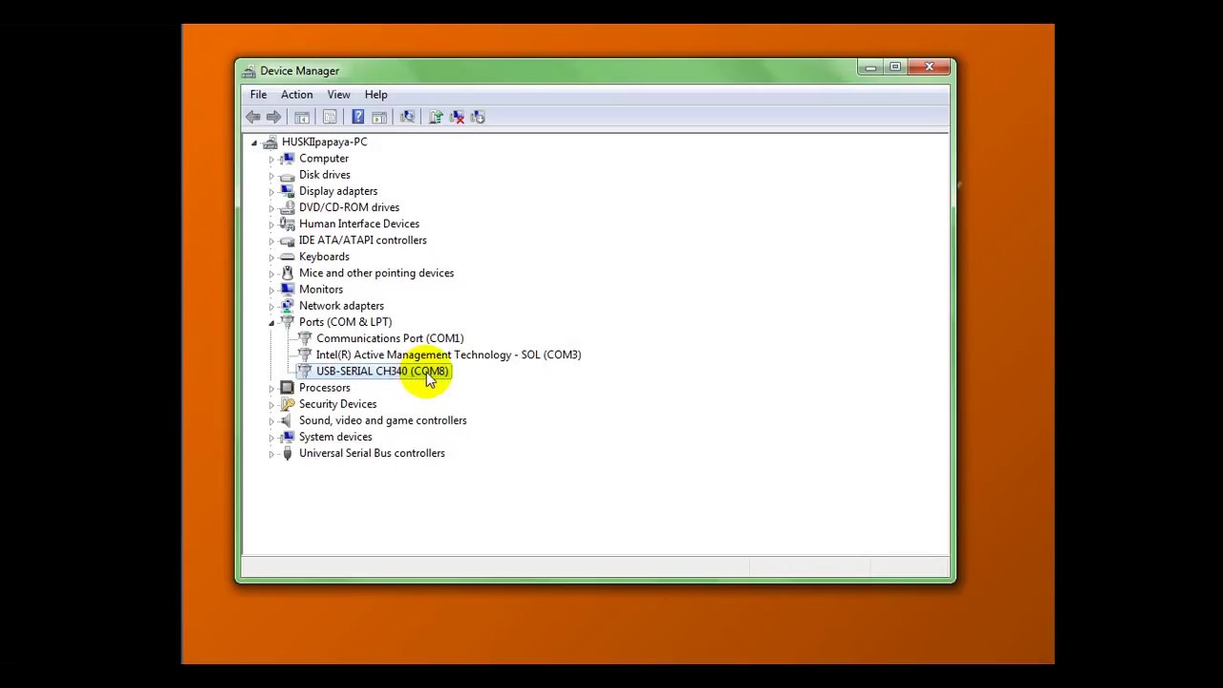Select Communications Port (COM1) entry
Image resolution: width=1223 pixels, height=688 pixels.
[x=390, y=338]
